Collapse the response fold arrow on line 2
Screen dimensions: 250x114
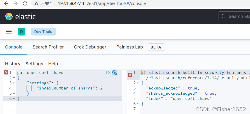pyautogui.click(x=138, y=83)
